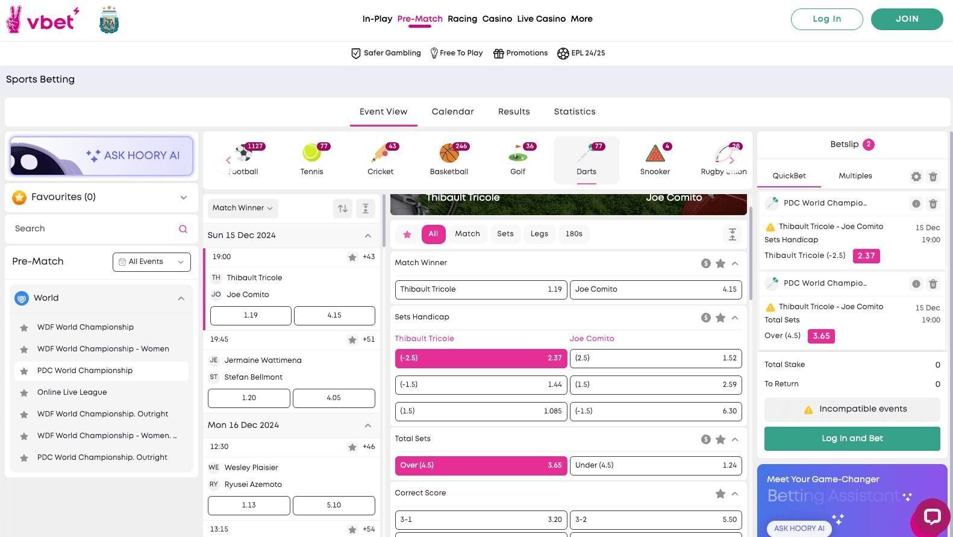The height and width of the screenshot is (537, 953).
Task: Favourite the Correct Score market star
Action: pyautogui.click(x=720, y=494)
